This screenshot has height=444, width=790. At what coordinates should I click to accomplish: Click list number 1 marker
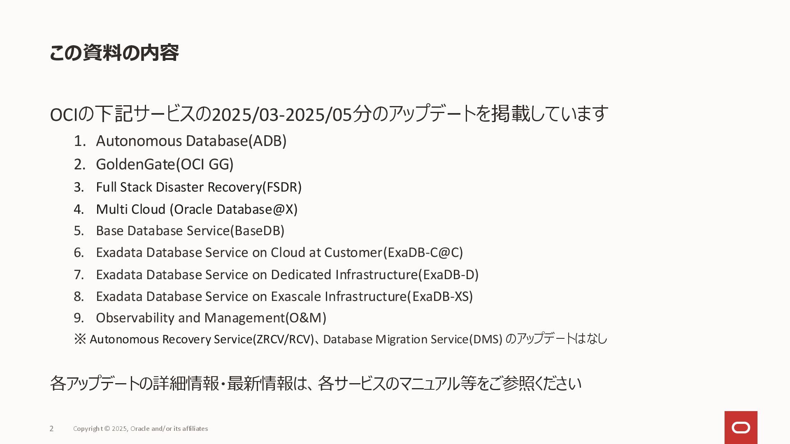pyautogui.click(x=79, y=141)
